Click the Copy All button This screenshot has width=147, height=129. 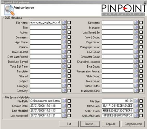[x=111, y=124]
